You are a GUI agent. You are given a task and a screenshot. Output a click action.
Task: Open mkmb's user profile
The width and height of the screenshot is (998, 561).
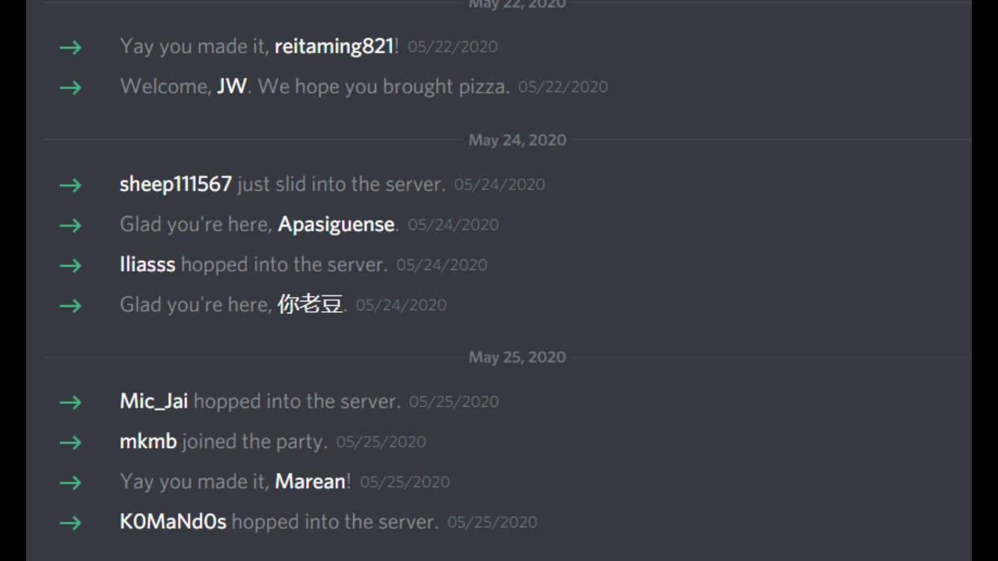click(148, 442)
